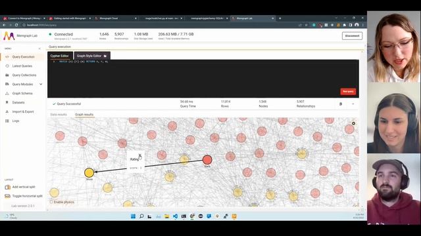Switch to Graph Style Editor tab
This screenshot has height=236, width=421.
tap(92, 56)
